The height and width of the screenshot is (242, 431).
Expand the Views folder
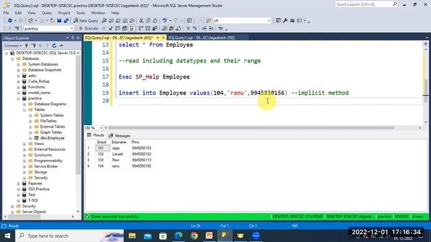coord(24,144)
